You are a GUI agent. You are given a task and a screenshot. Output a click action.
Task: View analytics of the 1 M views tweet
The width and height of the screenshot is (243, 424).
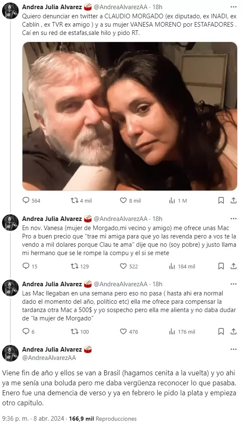pos(178,201)
